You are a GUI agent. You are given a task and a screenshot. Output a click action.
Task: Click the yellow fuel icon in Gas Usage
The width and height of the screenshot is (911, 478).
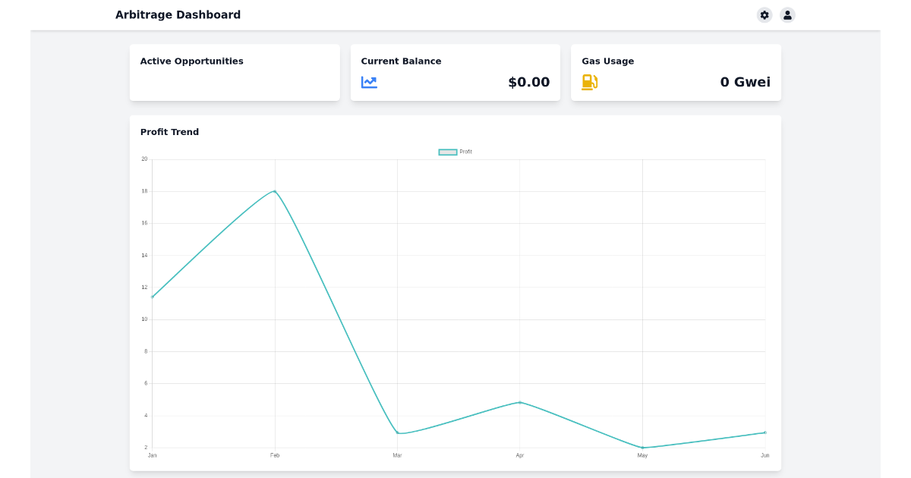coord(589,82)
